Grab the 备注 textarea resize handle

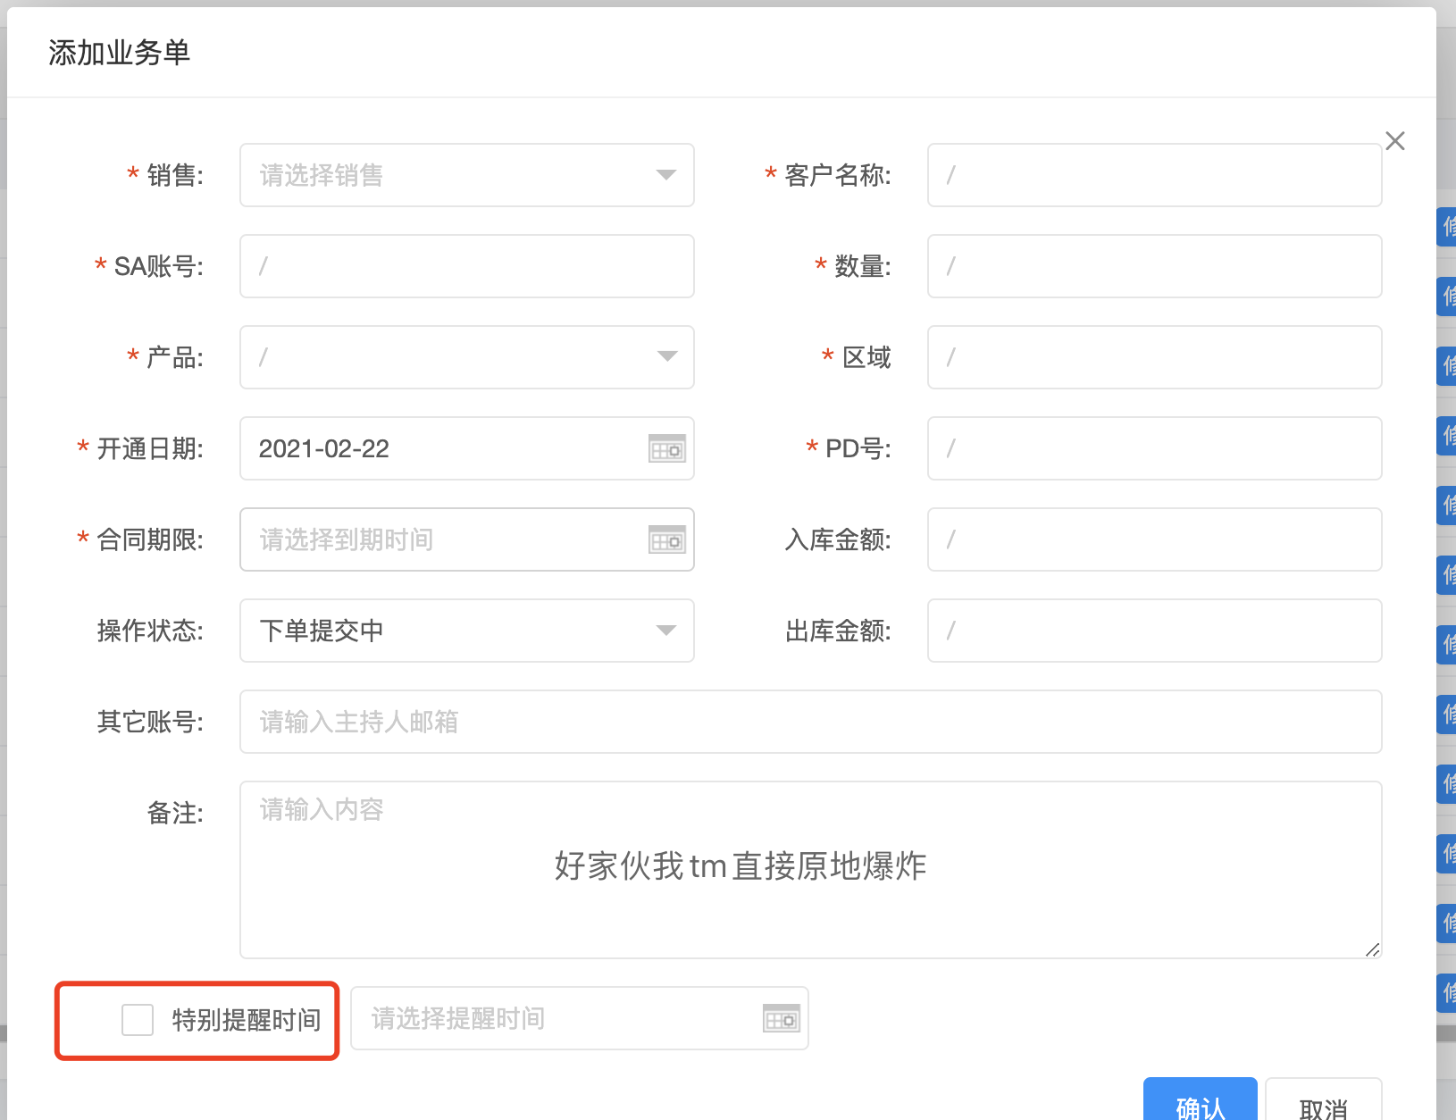point(1373,949)
